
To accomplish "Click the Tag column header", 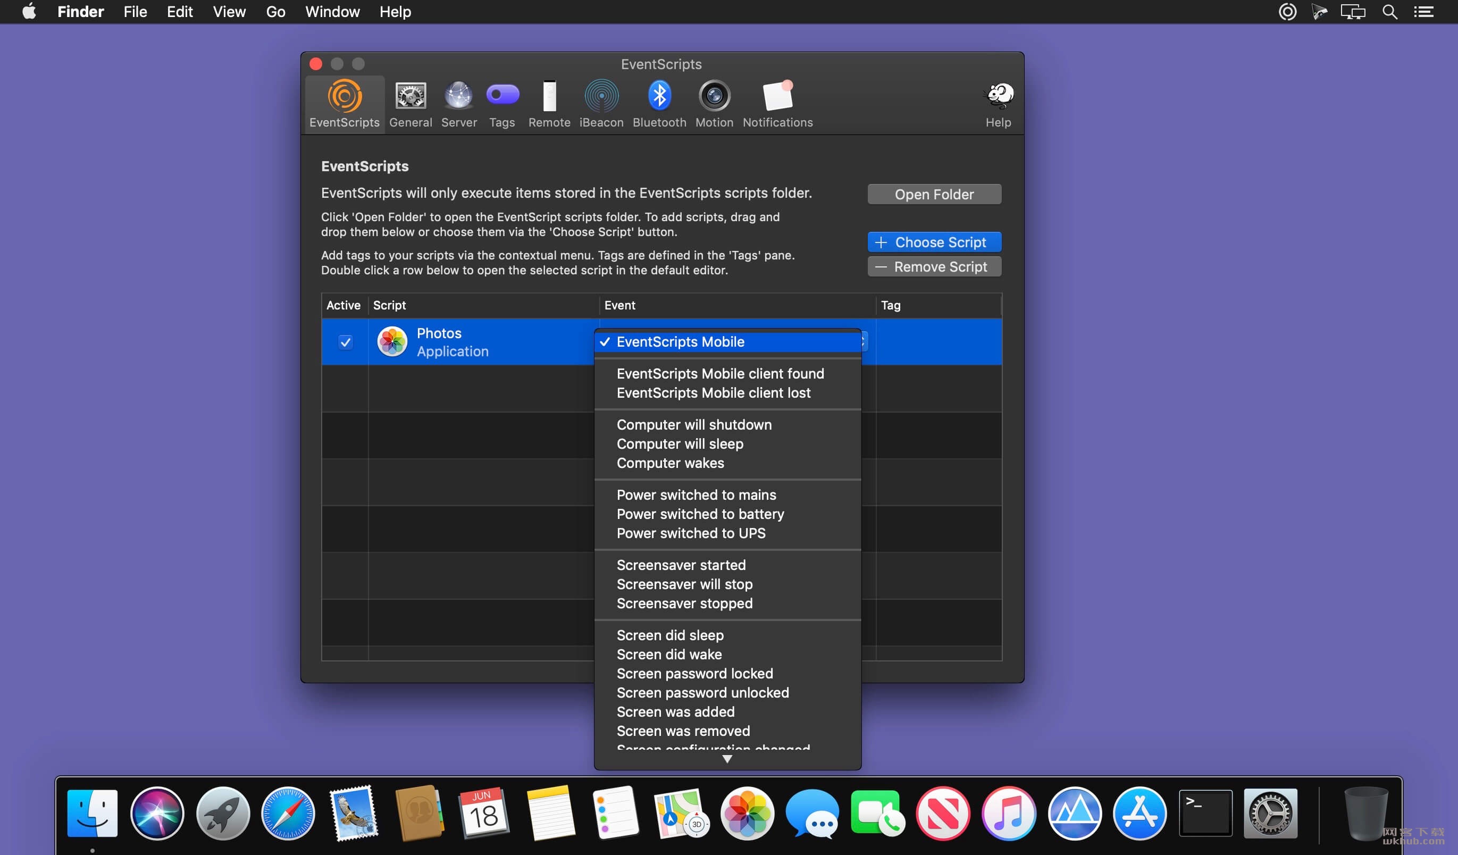I will (939, 305).
